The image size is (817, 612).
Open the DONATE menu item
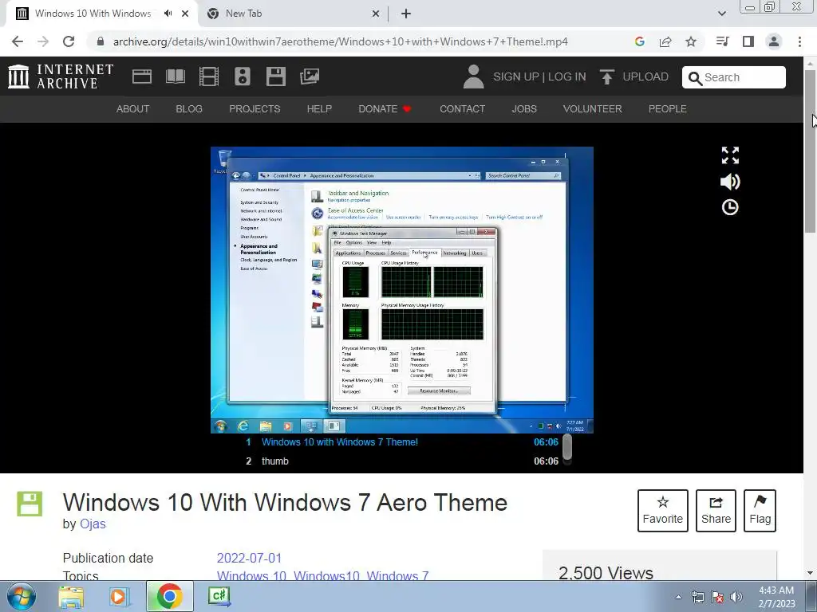tap(385, 108)
